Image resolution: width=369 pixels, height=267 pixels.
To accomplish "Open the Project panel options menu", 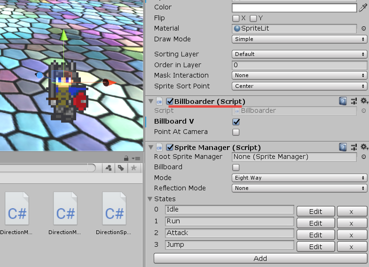I will [136, 158].
